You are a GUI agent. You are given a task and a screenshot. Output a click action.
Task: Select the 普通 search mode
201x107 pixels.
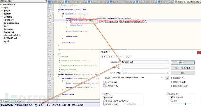104,97
